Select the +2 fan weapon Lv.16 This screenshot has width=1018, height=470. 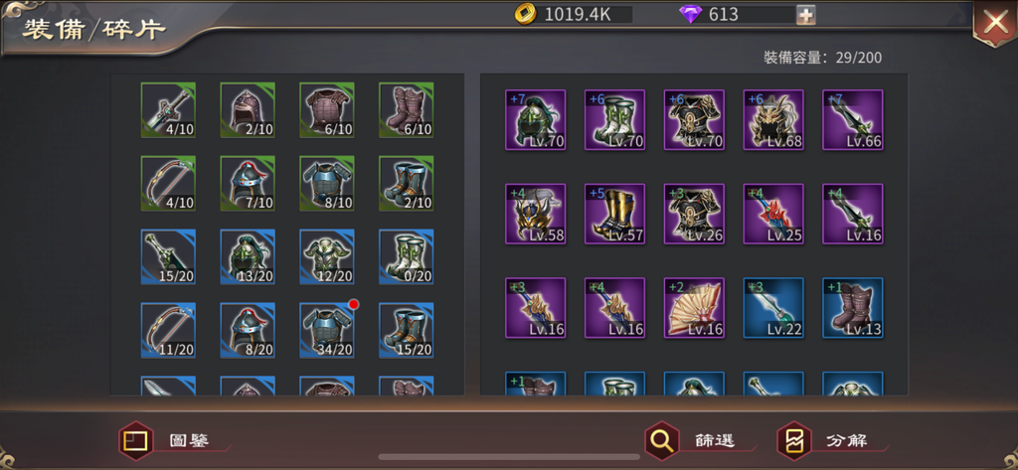tap(694, 308)
